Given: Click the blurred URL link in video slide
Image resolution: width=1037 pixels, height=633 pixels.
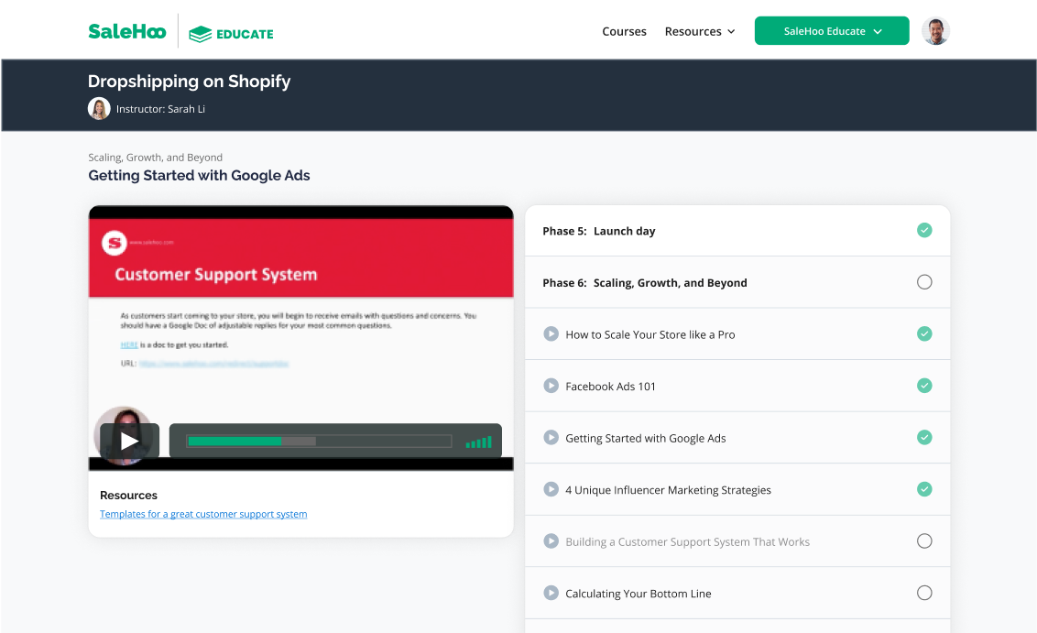Looking at the screenshot, I should click(213, 363).
